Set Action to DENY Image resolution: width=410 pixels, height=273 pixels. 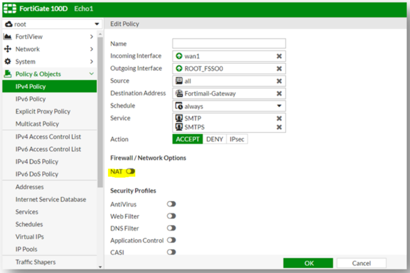click(214, 139)
